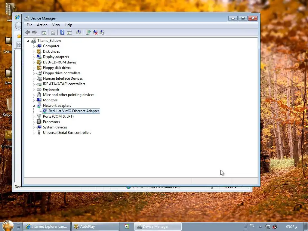Toggle the Show/Hide Console Tree toolbar icon

point(44,32)
